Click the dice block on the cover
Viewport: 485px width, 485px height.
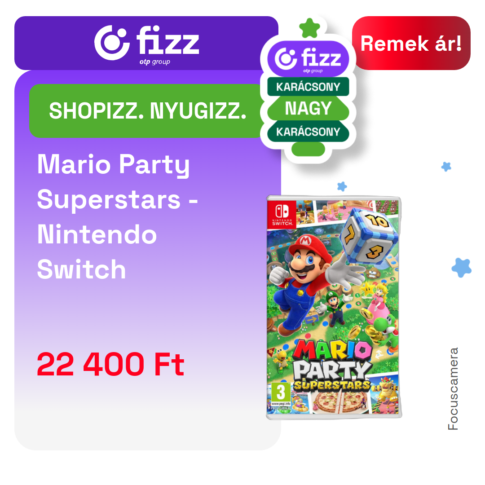368,236
